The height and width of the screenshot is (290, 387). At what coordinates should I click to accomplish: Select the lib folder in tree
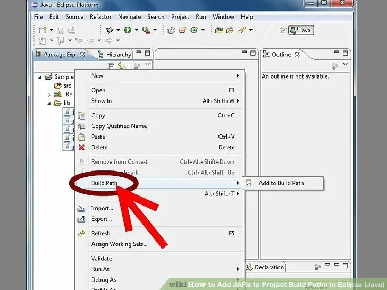(x=62, y=103)
